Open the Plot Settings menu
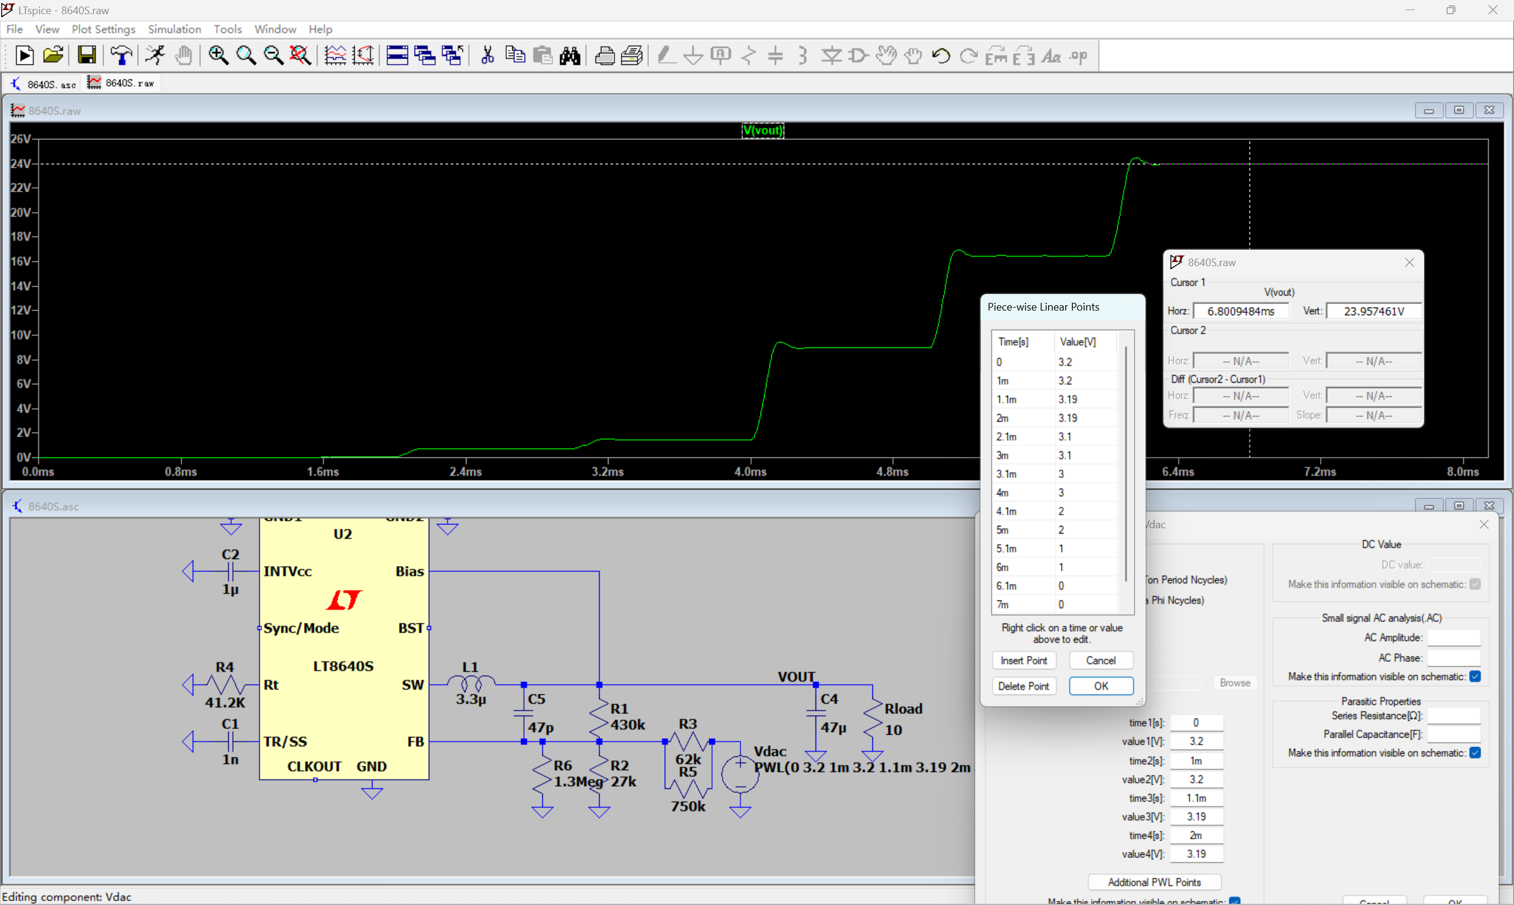Viewport: 1514px width, 905px height. point(103,28)
